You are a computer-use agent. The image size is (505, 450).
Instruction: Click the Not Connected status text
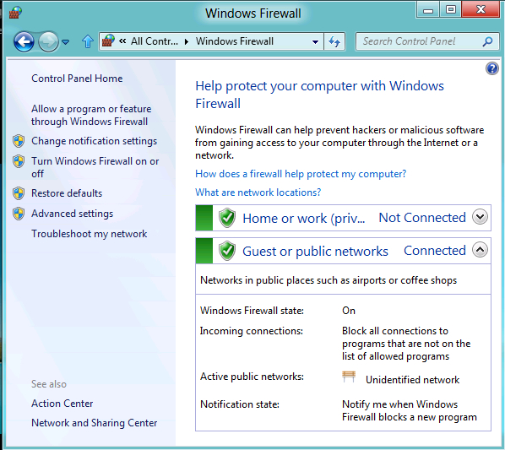coord(422,218)
